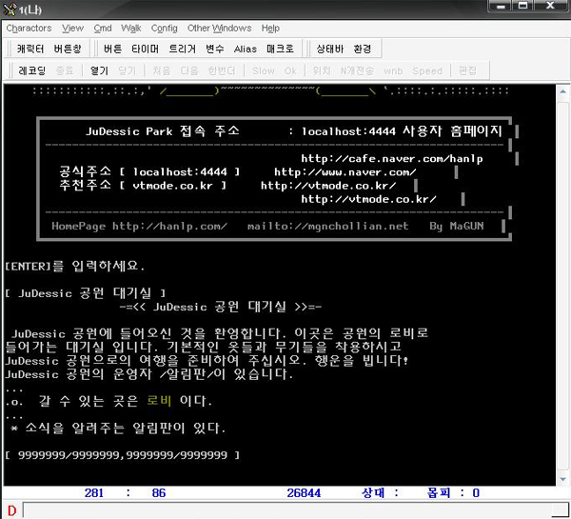Click the 매크로 macro button
571x519 pixels.
(280, 49)
